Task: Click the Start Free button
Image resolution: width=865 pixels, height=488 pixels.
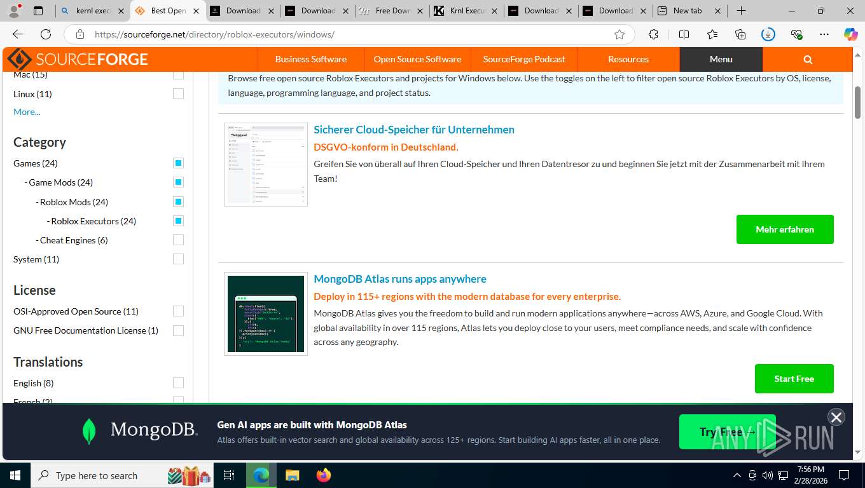Action: pos(794,379)
